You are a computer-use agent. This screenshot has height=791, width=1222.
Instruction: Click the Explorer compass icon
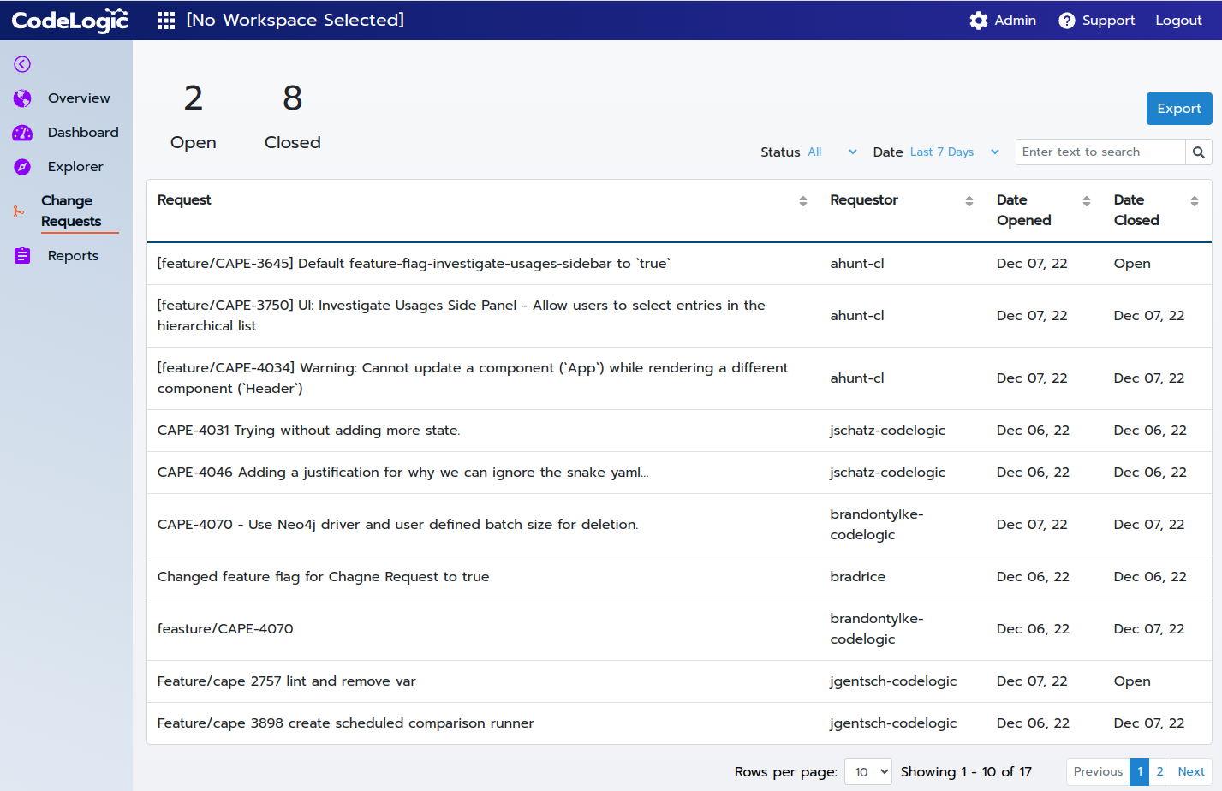click(x=22, y=167)
